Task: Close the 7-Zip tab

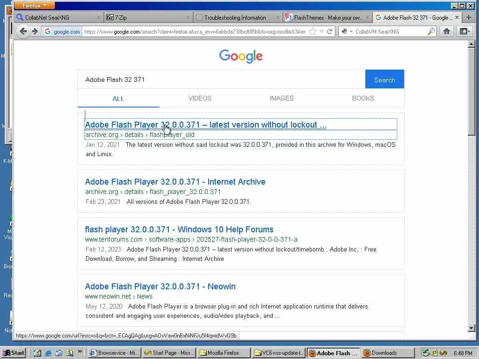Action: pos(188,17)
